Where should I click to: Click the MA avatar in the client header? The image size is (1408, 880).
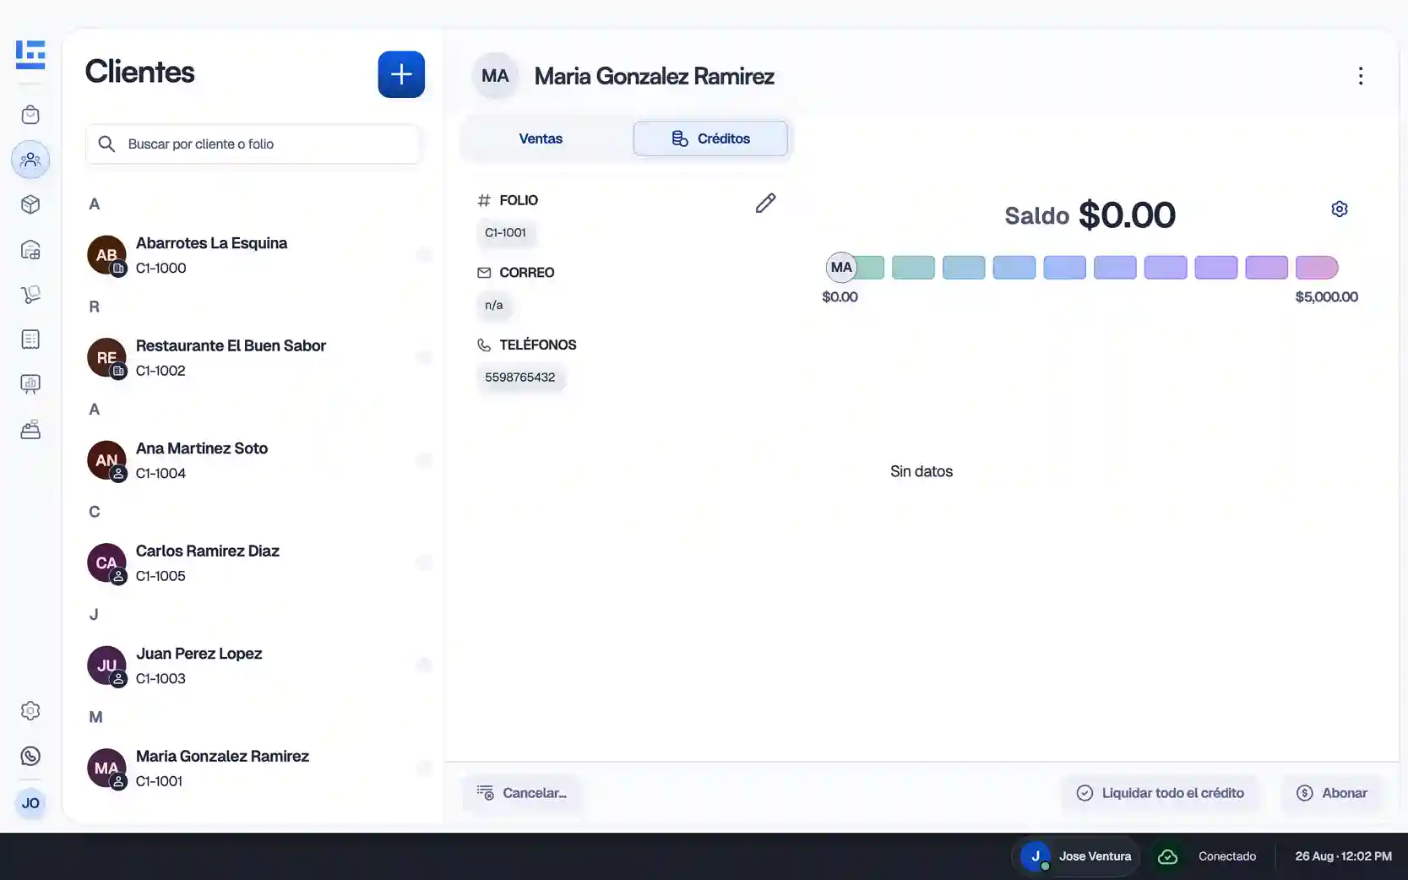click(495, 76)
